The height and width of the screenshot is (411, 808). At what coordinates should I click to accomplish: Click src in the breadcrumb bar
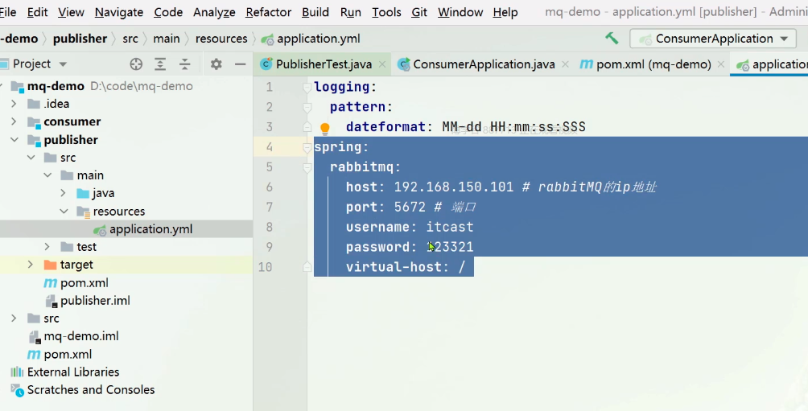click(130, 39)
